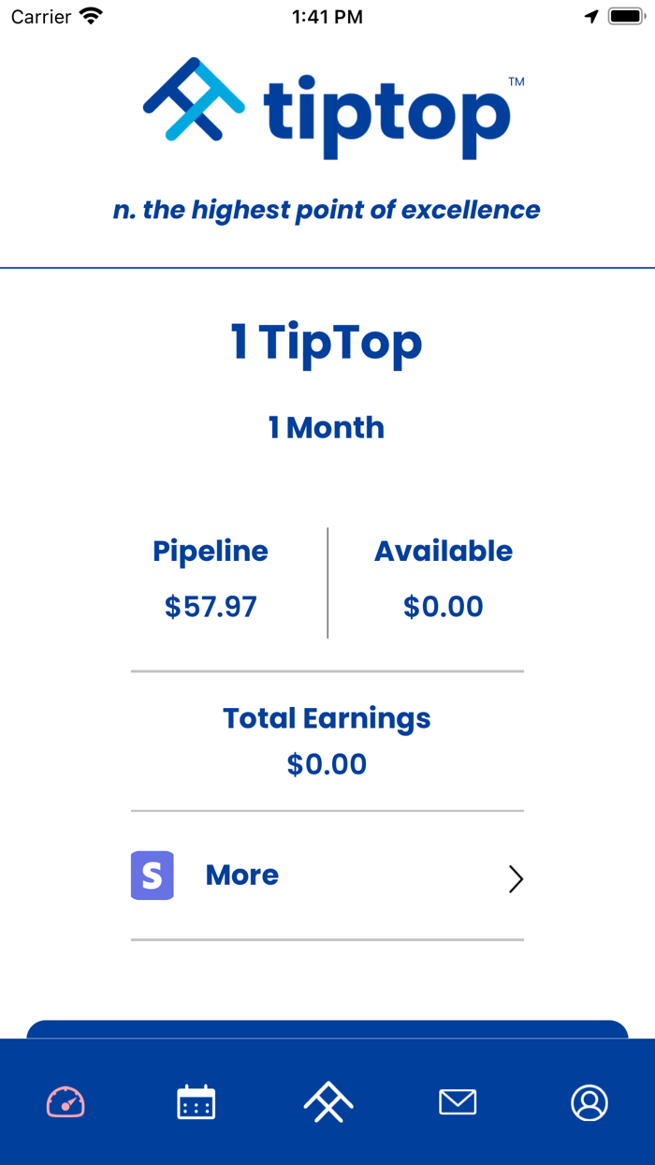
Task: Expand the More row chevron
Action: pos(516,878)
